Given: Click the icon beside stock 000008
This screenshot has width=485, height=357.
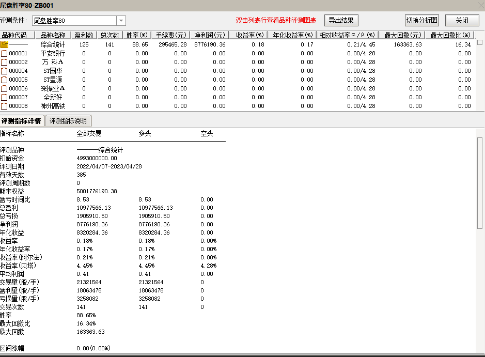Looking at the screenshot, I should (x=4, y=106).
